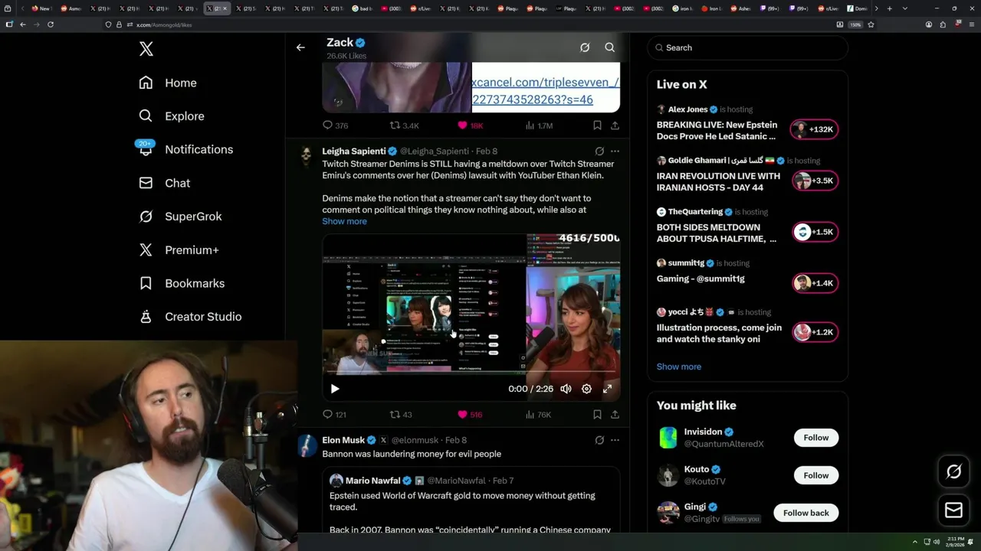View analytics of the post with 1.7M views
This screenshot has height=551, width=981.
(539, 126)
